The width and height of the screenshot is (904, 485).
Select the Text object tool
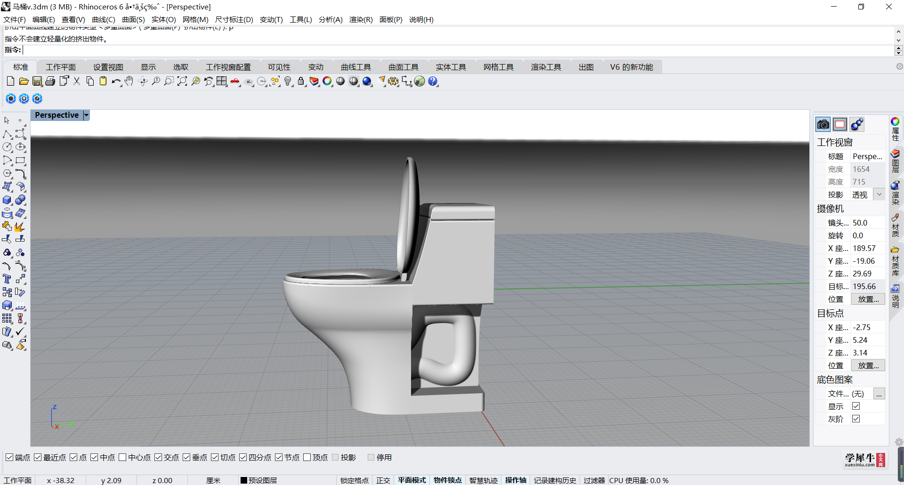pyautogui.click(x=7, y=279)
